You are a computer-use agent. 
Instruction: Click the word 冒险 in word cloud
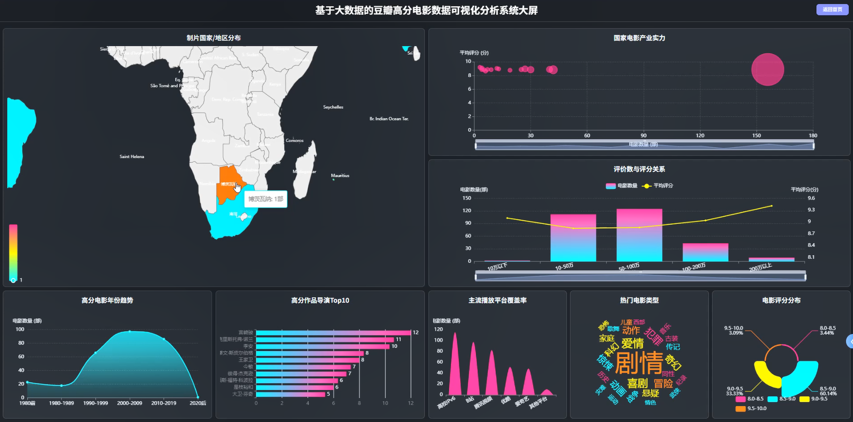tap(663, 384)
